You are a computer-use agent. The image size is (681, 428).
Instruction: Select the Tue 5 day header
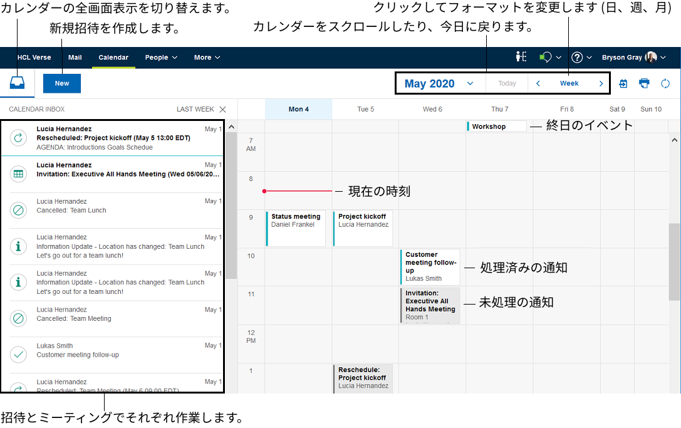click(x=366, y=110)
